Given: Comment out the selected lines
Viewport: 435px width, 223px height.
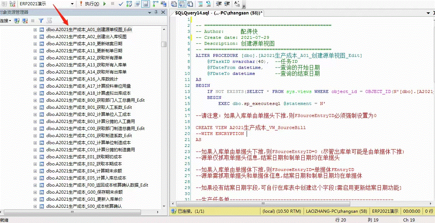Looking at the screenshot, I should pos(200,4).
